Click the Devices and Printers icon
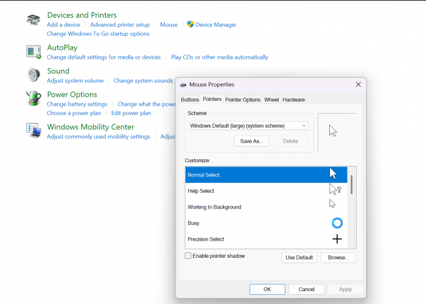Image resolution: width=426 pixels, height=304 pixels. point(33,20)
